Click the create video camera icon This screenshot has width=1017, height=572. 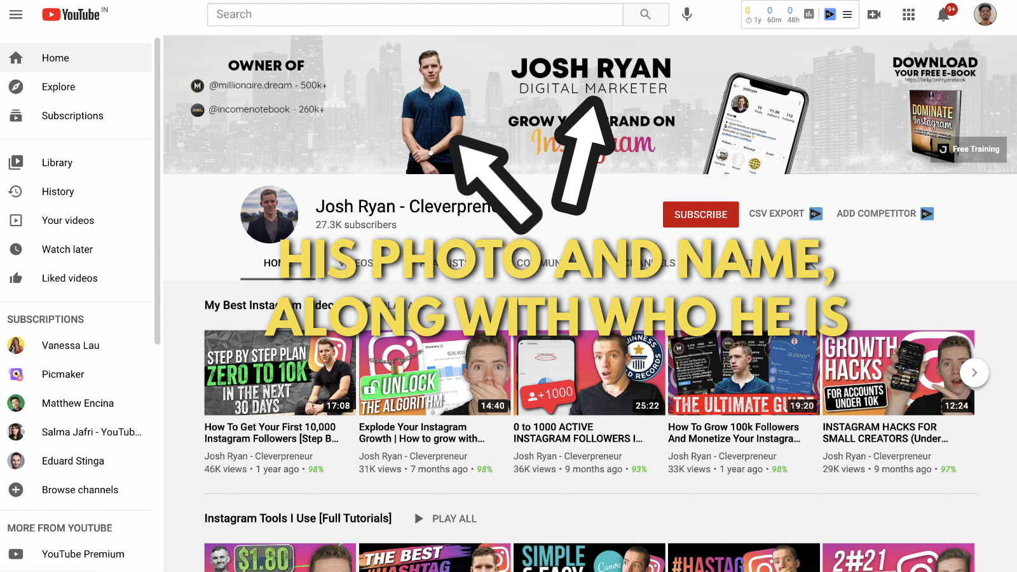[875, 14]
